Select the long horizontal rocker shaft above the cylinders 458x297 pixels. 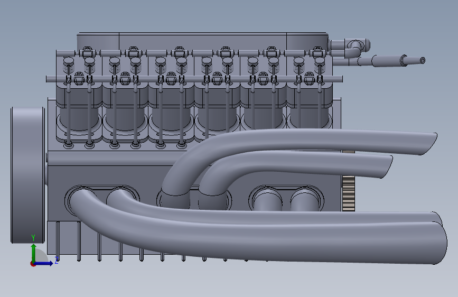click(194, 79)
